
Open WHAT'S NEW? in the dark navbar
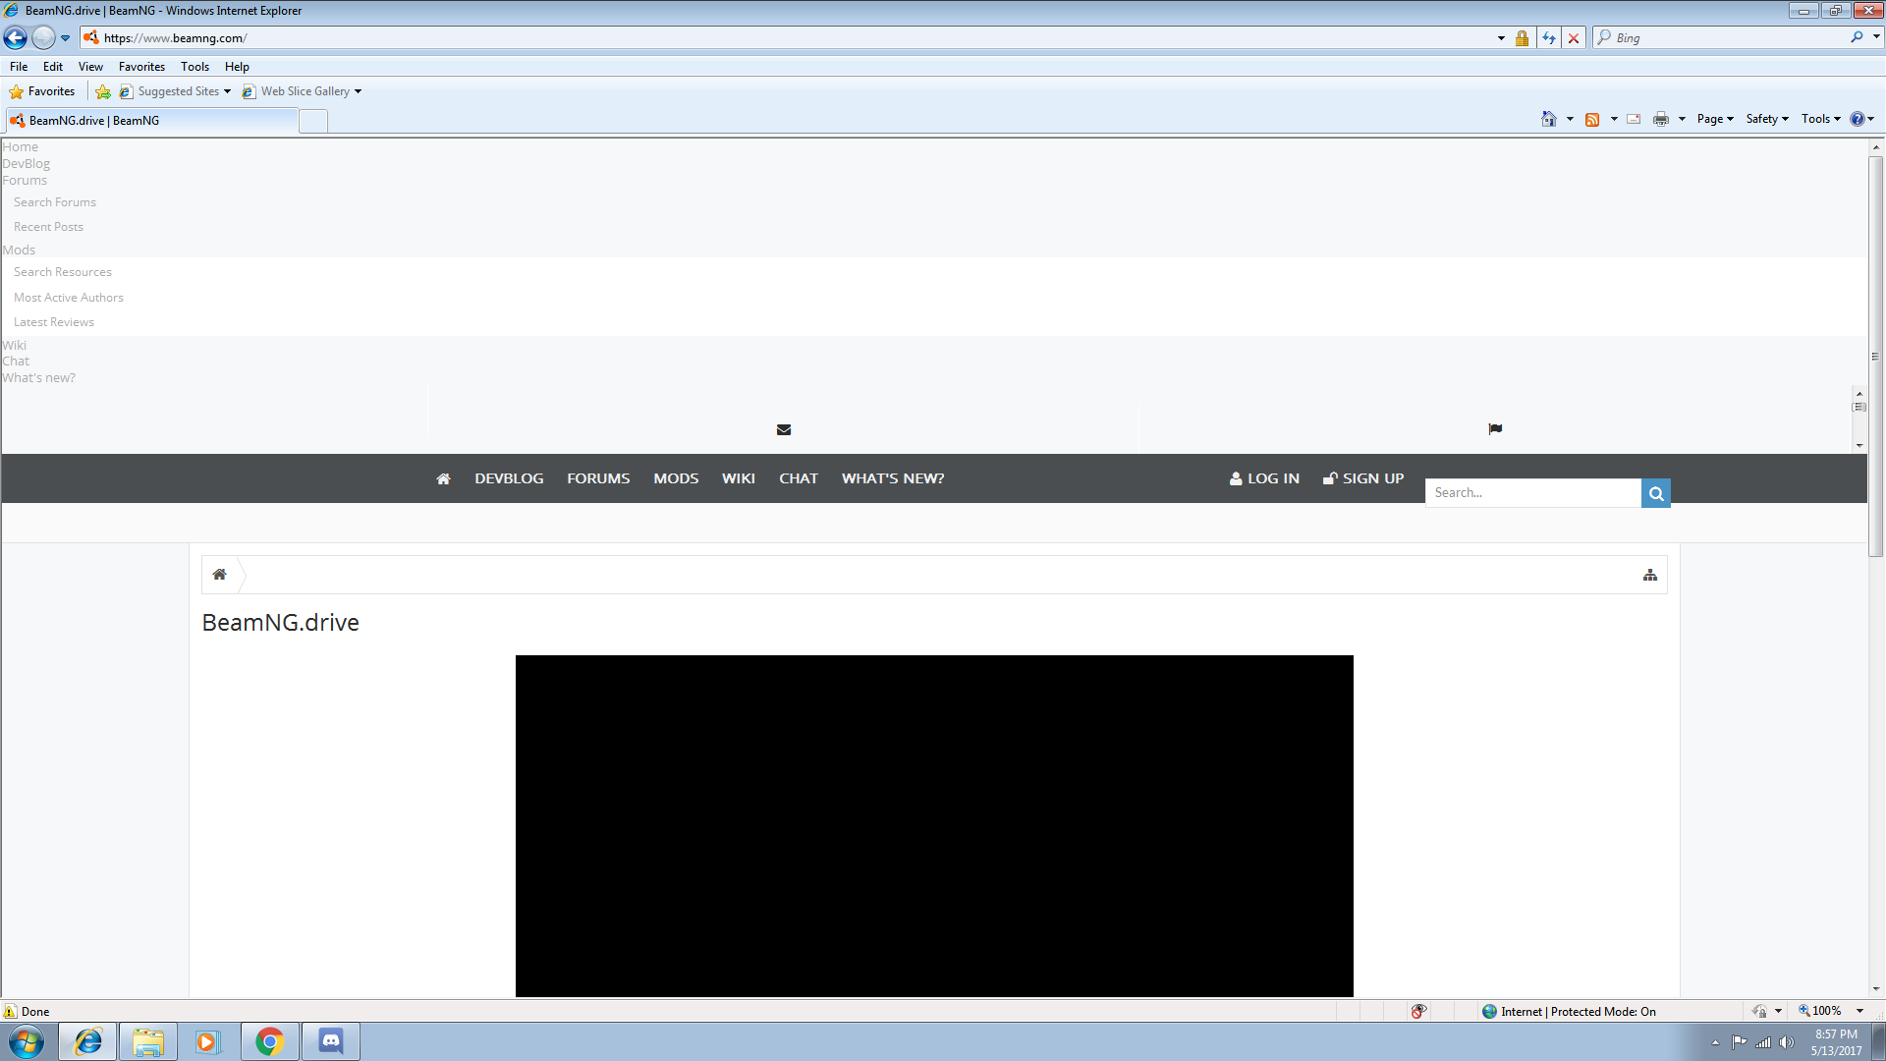pos(893,478)
